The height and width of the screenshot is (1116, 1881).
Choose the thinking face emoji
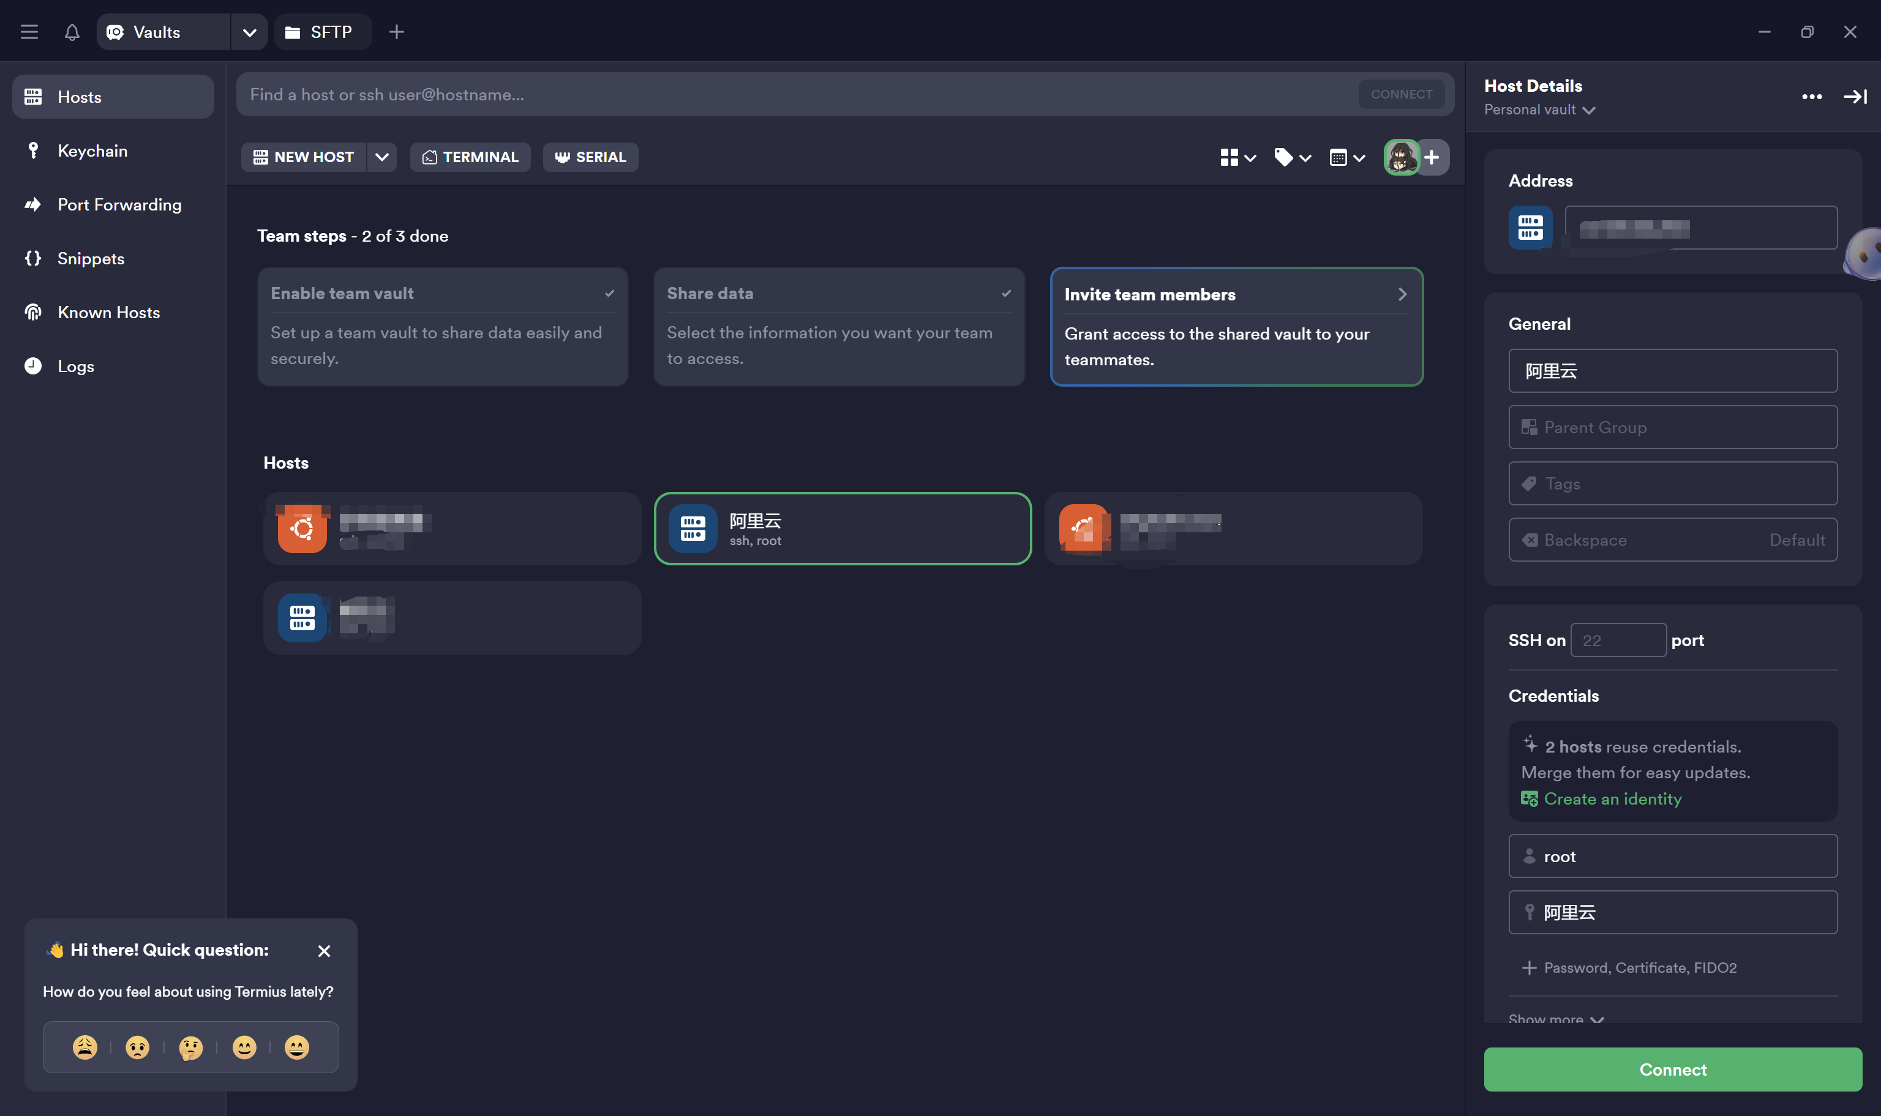point(190,1047)
